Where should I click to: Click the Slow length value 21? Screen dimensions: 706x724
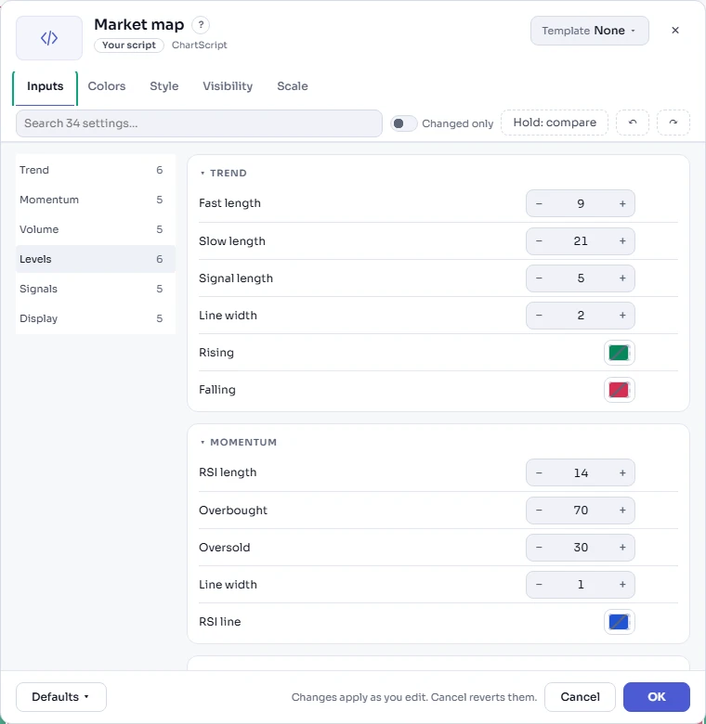pyautogui.click(x=581, y=241)
